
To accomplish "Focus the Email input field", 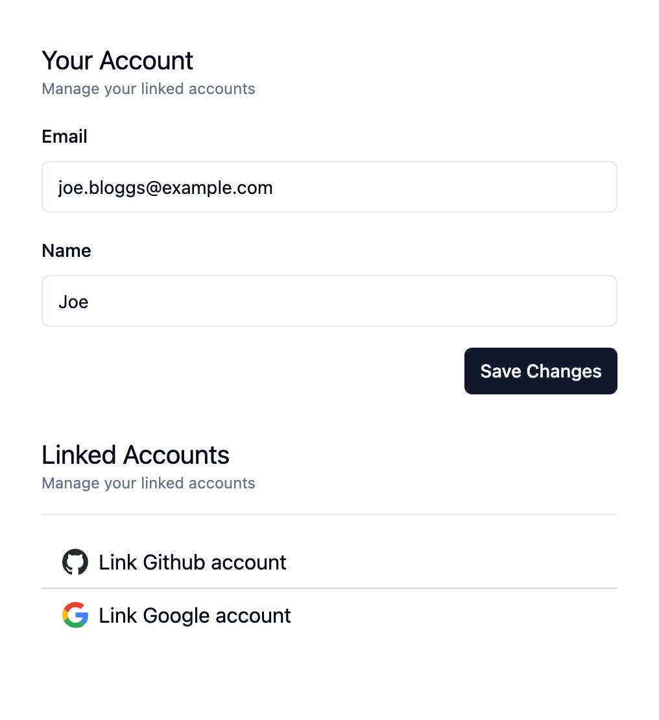I will (x=329, y=187).
